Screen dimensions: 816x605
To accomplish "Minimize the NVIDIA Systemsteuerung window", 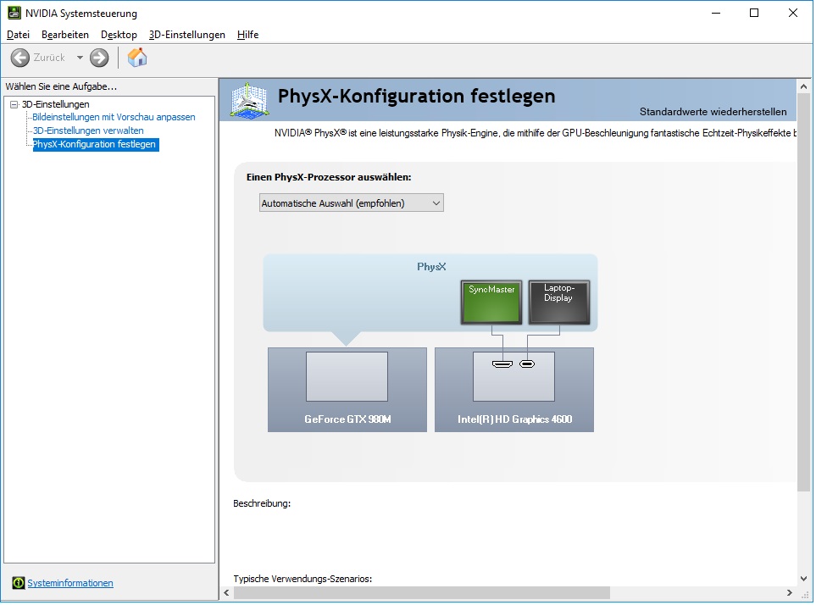I will (x=716, y=13).
